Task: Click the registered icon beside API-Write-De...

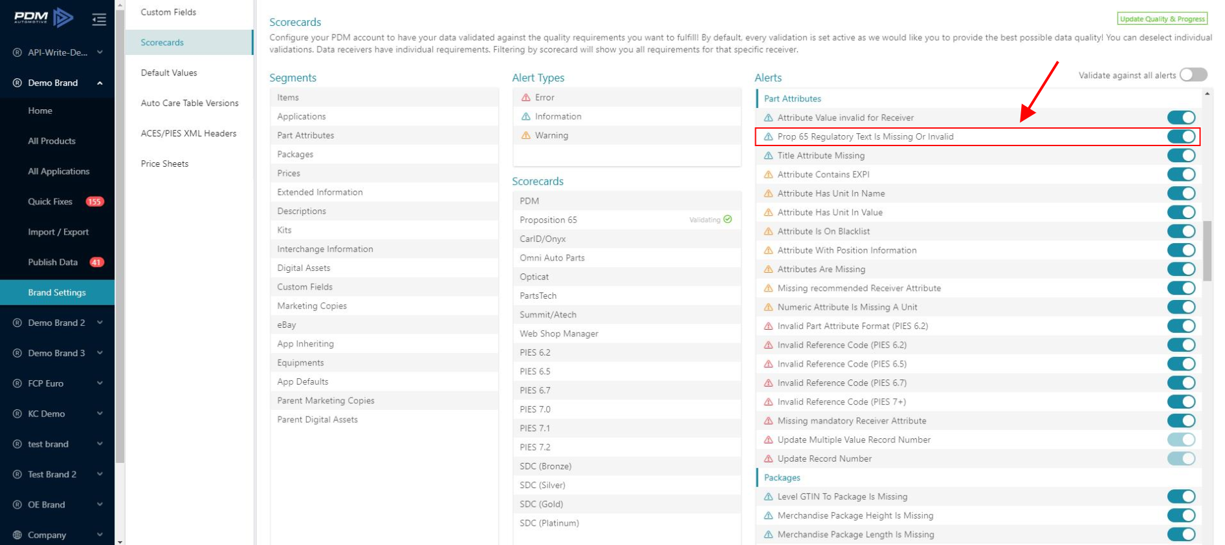Action: tap(17, 52)
